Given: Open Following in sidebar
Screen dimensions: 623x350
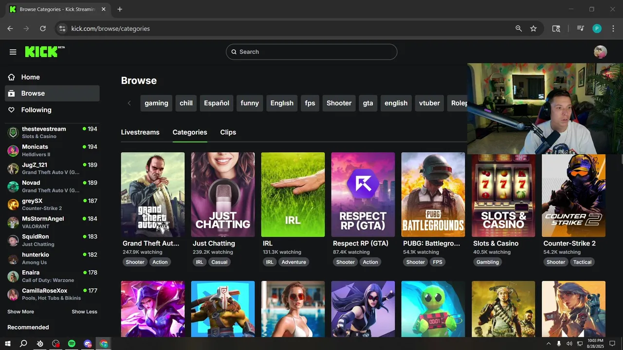Looking at the screenshot, I should pyautogui.click(x=52, y=110).
